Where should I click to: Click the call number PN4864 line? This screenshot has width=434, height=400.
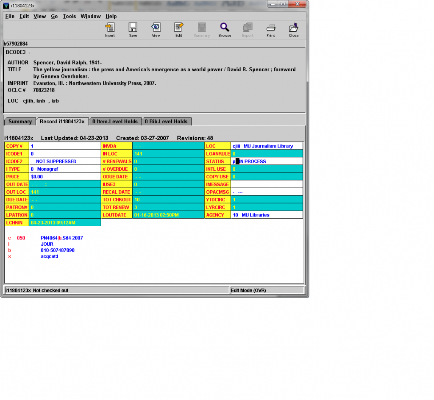pyautogui.click(x=61, y=238)
